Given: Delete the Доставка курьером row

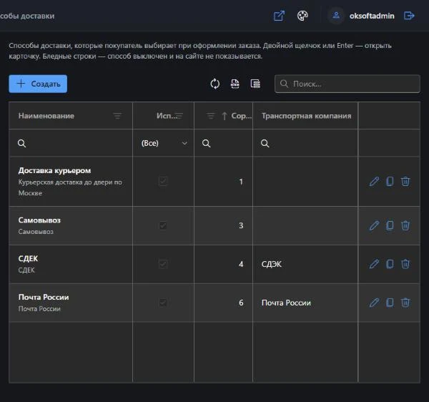Looking at the screenshot, I should (x=405, y=182).
